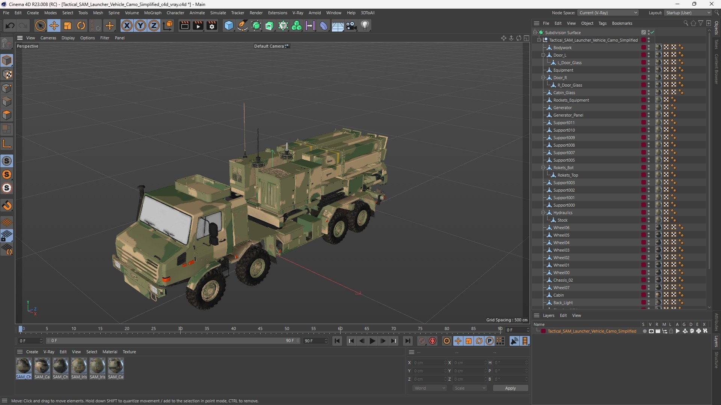The width and height of the screenshot is (721, 405).
Task: Add a Floor environment object icon
Action: 338,25
